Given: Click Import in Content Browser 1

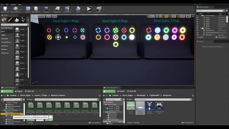Looking at the screenshot, I should 19,91.
